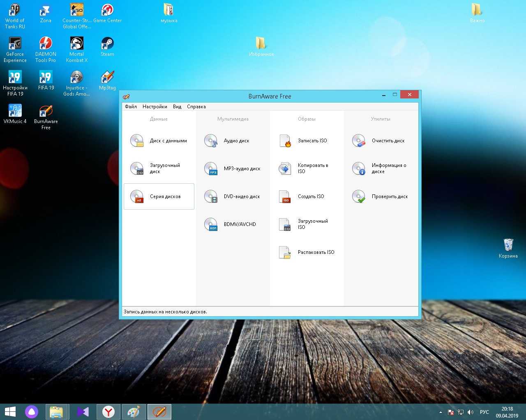The width and height of the screenshot is (526, 420).
Task: Select the Корзина recycle bin icon
Action: pyautogui.click(x=508, y=249)
